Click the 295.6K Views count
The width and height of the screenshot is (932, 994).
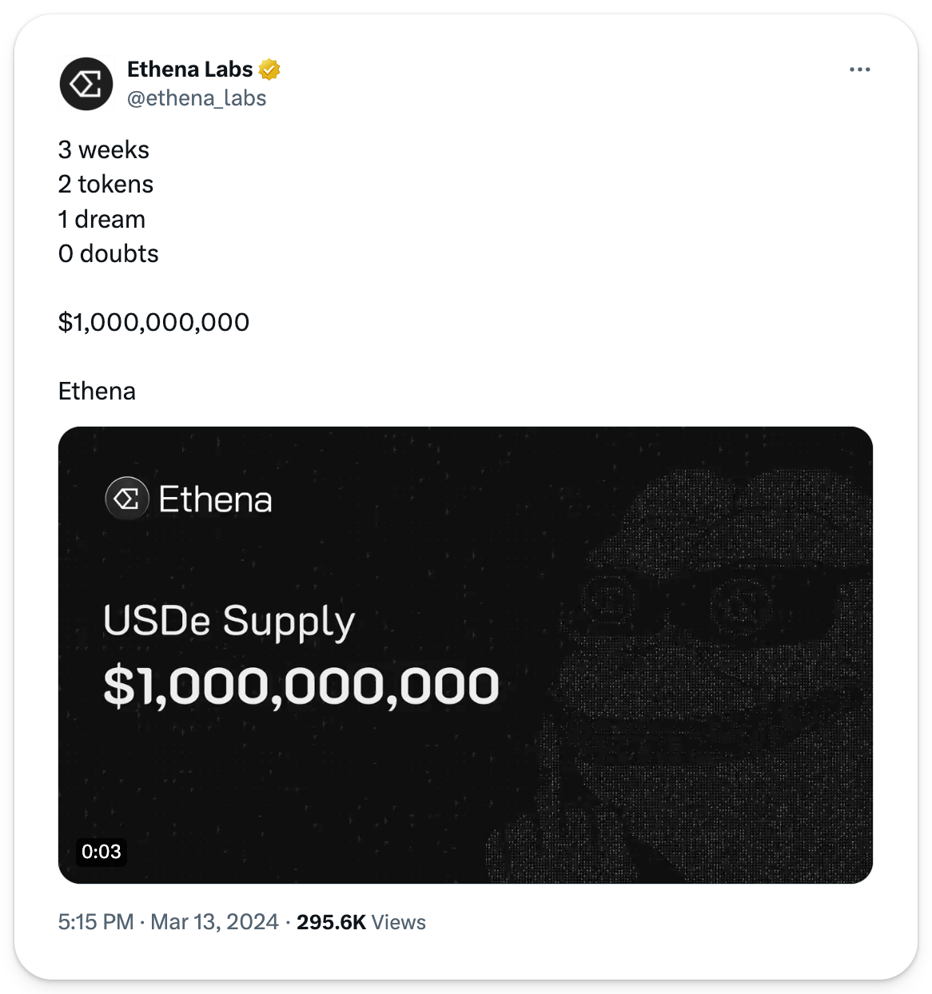360,922
